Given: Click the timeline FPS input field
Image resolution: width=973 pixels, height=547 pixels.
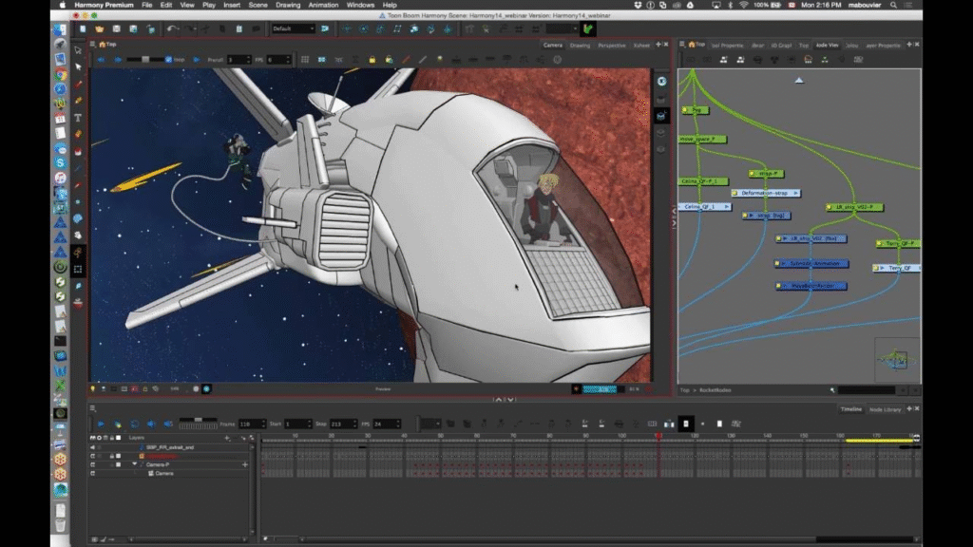Looking at the screenshot, I should pyautogui.click(x=386, y=424).
